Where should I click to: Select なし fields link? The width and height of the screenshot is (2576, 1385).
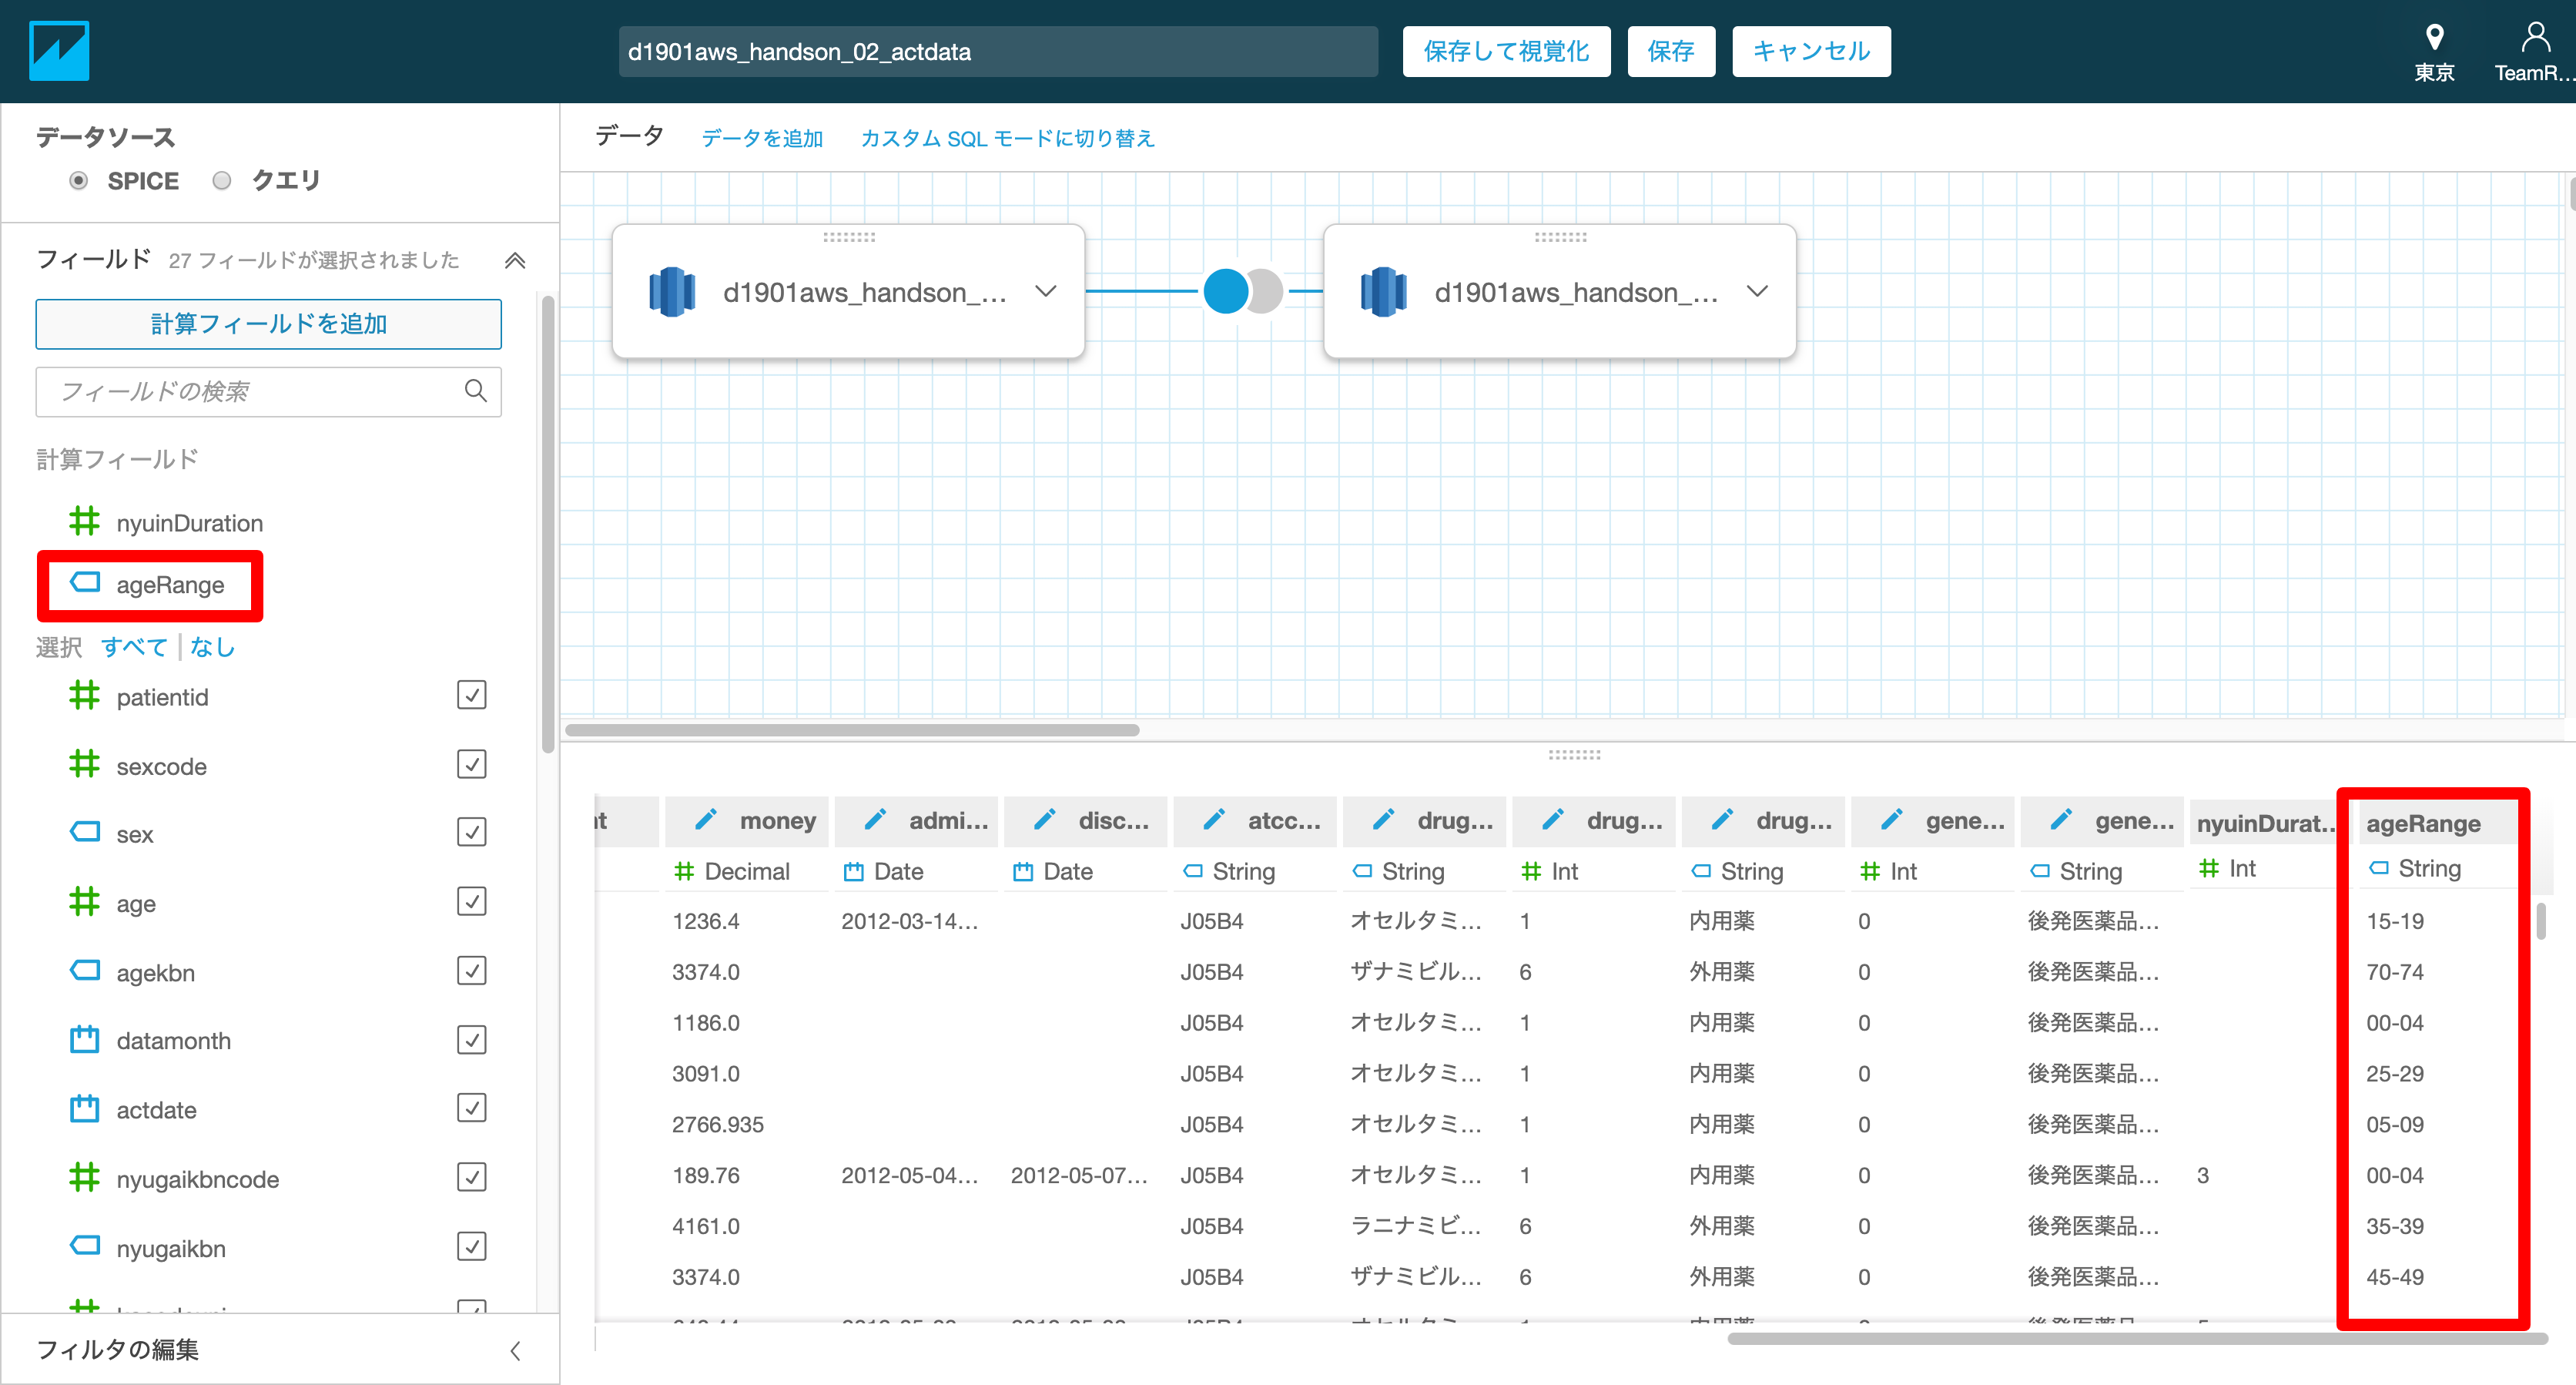pyautogui.click(x=212, y=647)
